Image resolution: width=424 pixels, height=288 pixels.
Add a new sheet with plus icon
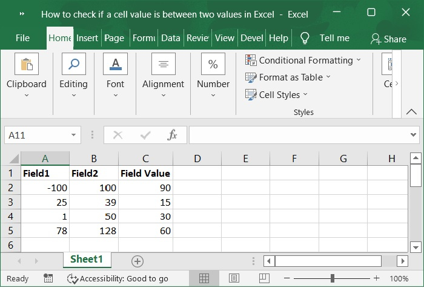click(137, 261)
